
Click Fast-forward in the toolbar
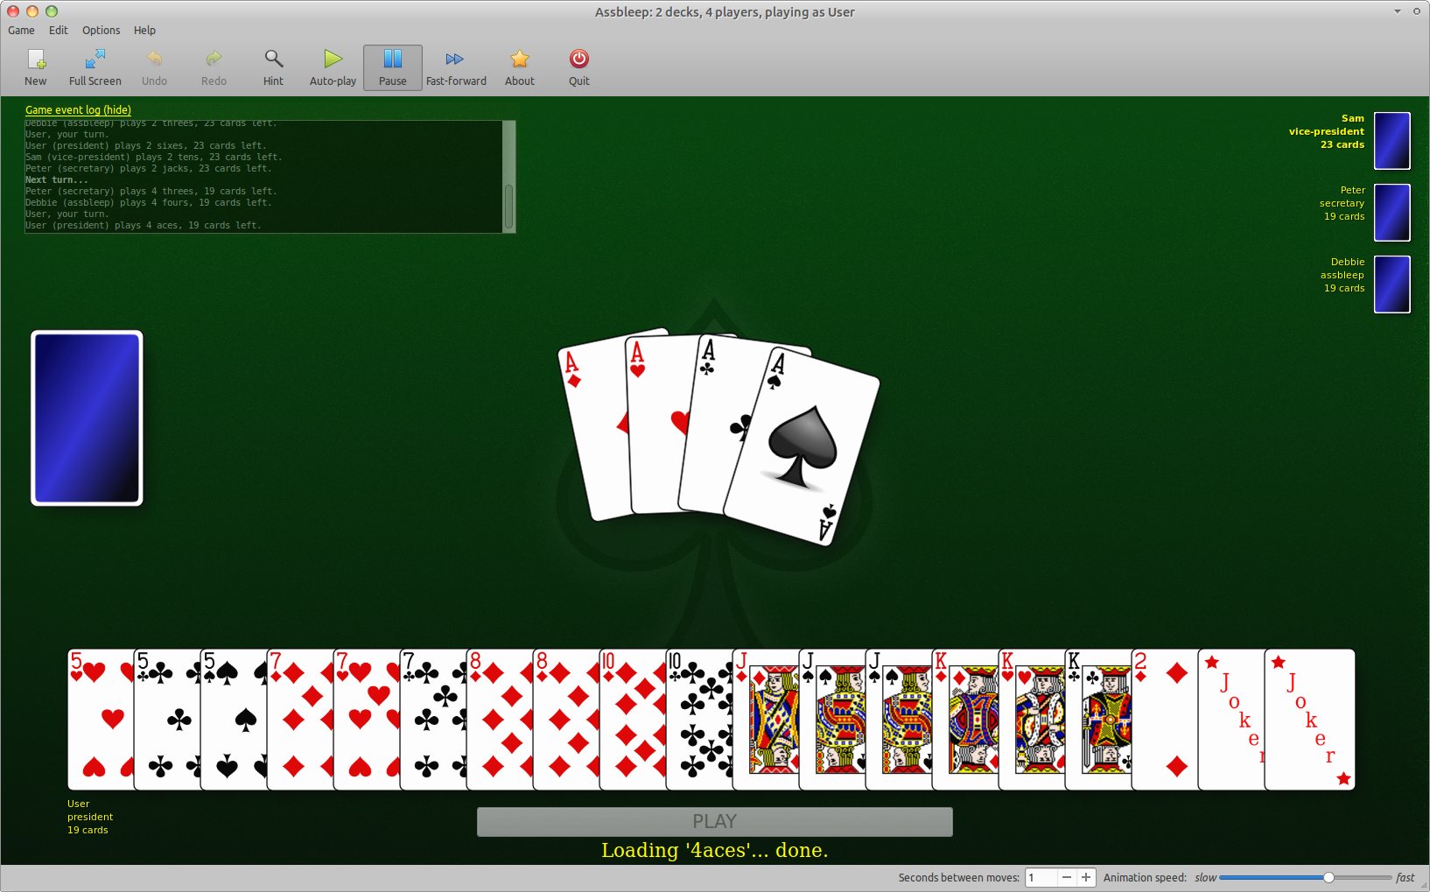pos(456,67)
